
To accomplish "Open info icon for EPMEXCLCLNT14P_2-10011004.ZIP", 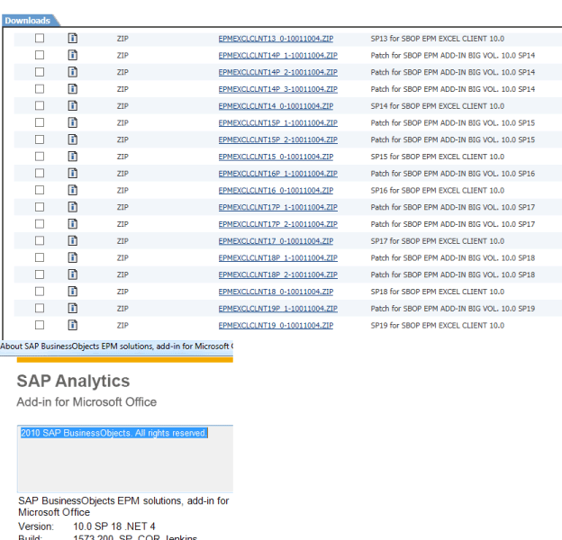I will (73, 72).
